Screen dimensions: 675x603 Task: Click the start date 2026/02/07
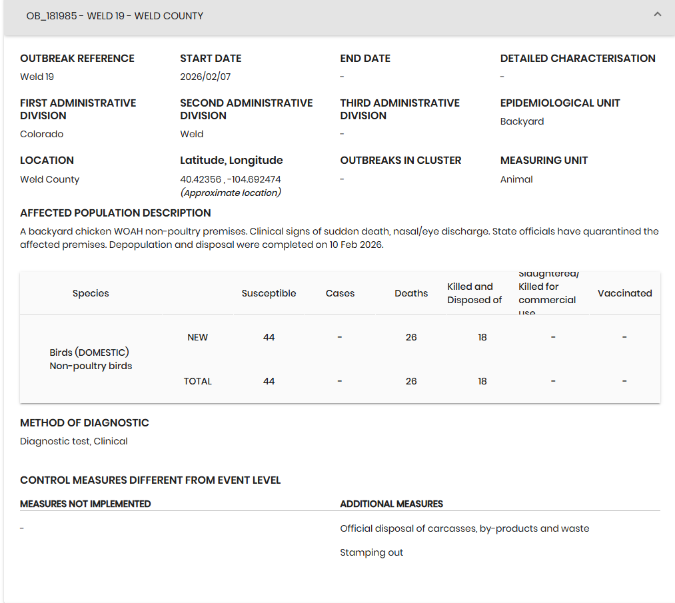point(205,77)
